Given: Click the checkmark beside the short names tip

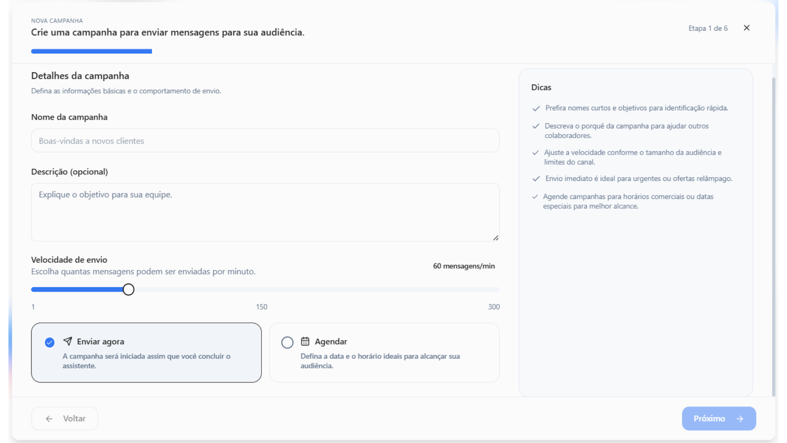Looking at the screenshot, I should click(536, 108).
